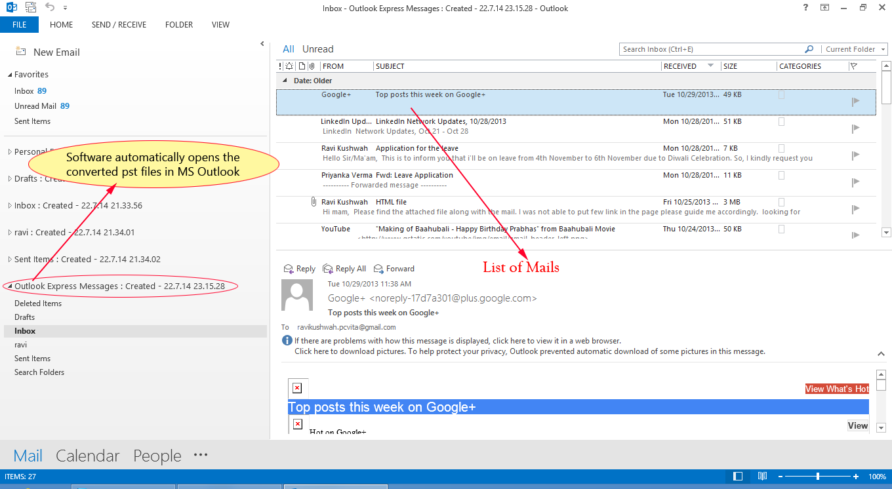Sort by the Reminder bell column
The height and width of the screenshot is (489, 892).
tap(289, 66)
